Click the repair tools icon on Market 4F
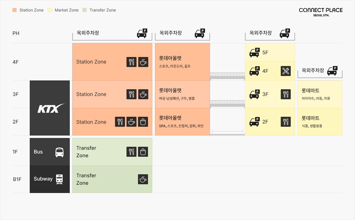Viewport: 355px width, 220px height. click(x=286, y=71)
